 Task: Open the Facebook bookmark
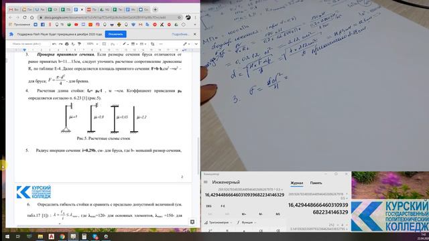click(x=43, y=24)
